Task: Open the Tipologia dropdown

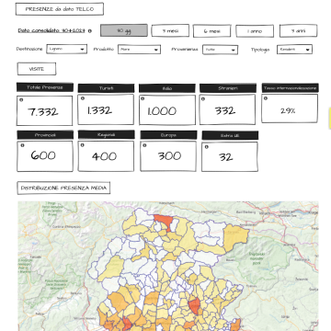Action: 294,50
